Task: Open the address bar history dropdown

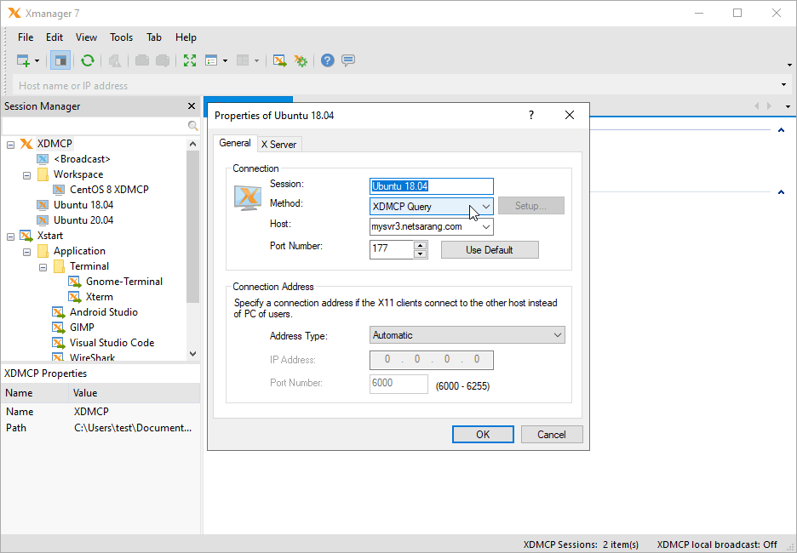Action: pyautogui.click(x=783, y=85)
